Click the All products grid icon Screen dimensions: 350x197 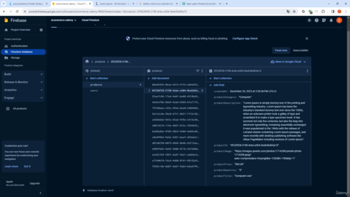point(8,108)
